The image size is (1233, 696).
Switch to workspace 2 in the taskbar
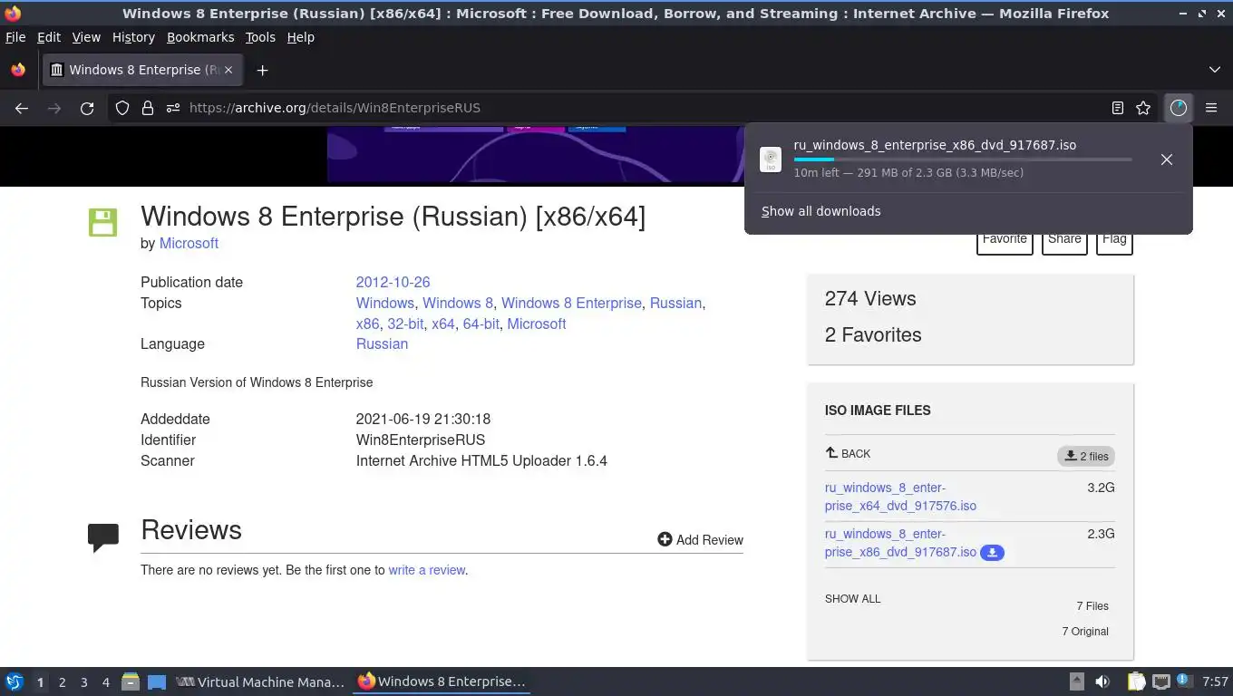(x=62, y=682)
